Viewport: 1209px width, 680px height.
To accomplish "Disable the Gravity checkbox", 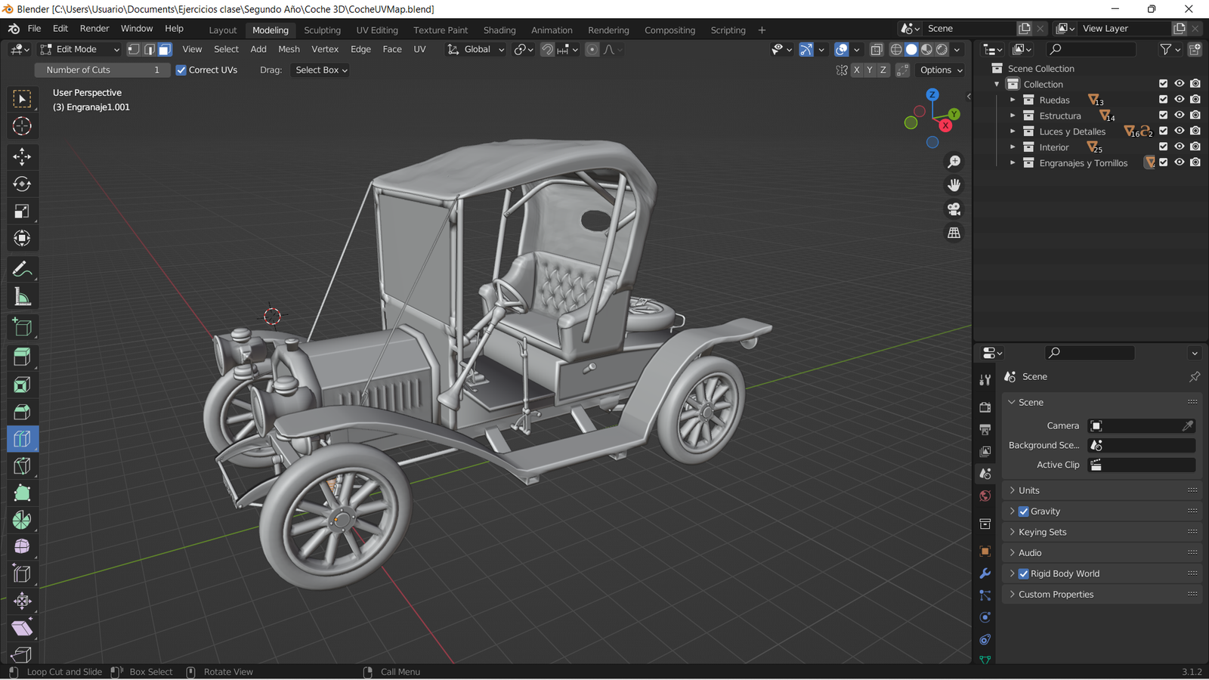I will click(1023, 512).
